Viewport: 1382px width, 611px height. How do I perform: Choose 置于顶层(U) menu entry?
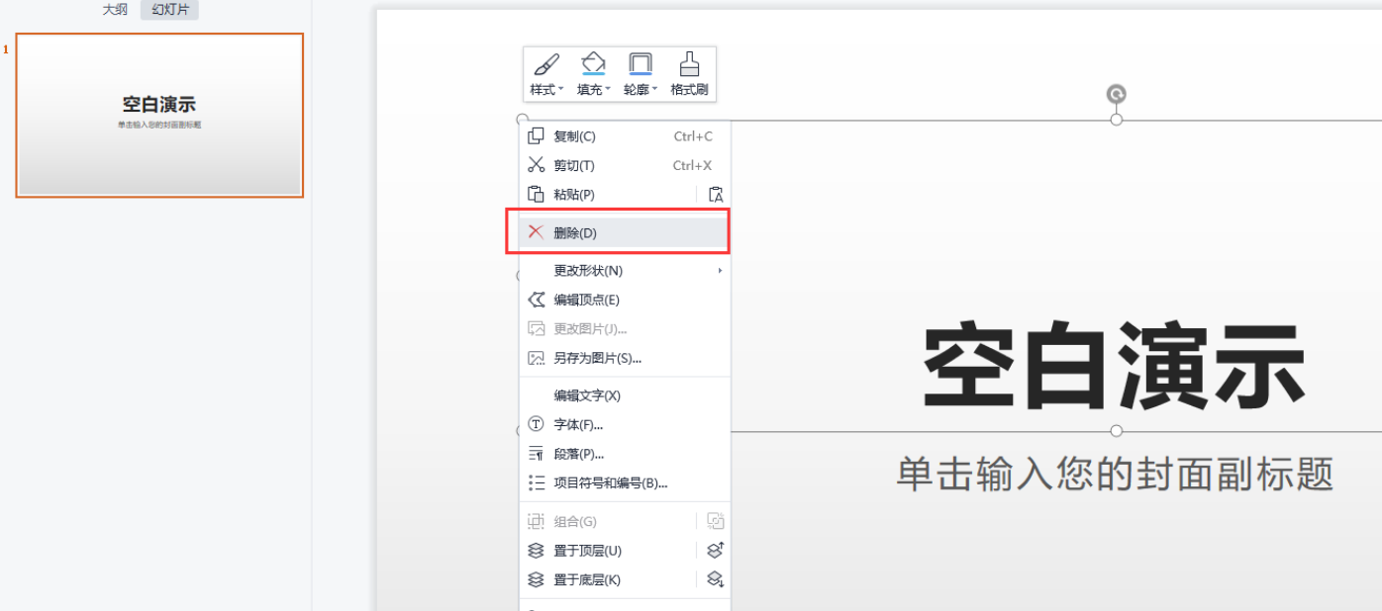(x=609, y=551)
